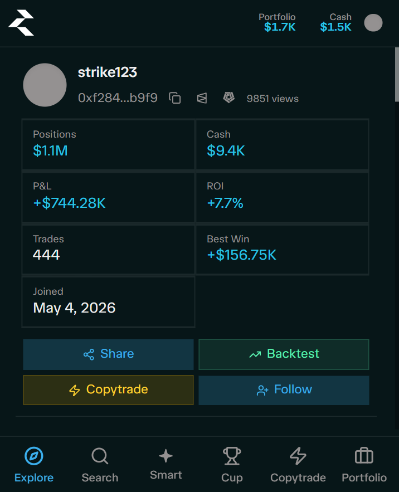Go to Portfolio in the bottom navigation
Viewport: 399px width, 492px height.
[364, 465]
